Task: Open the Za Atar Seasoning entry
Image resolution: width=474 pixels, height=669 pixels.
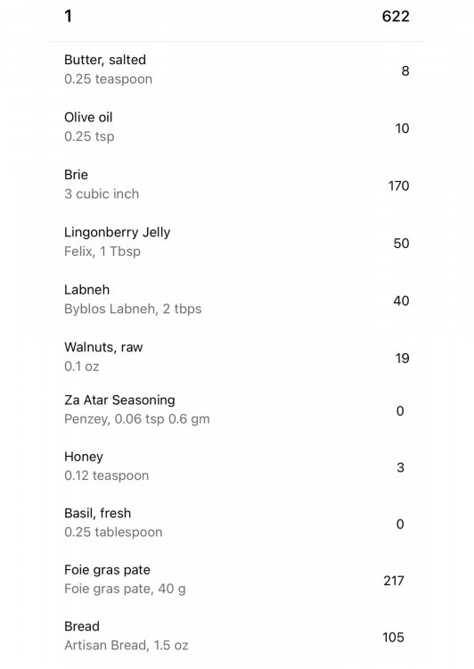Action: [237, 409]
